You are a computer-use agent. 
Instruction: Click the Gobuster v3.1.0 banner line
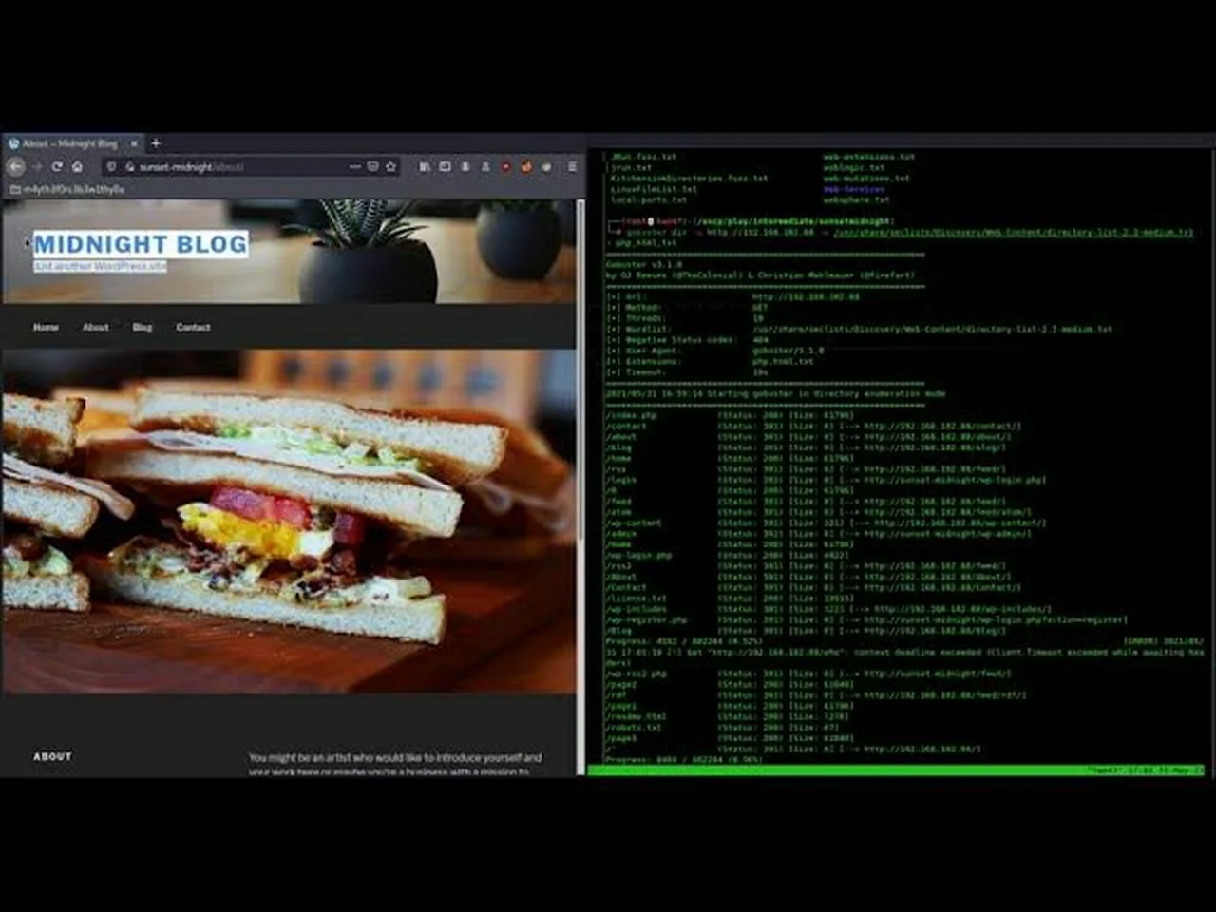[x=643, y=265]
